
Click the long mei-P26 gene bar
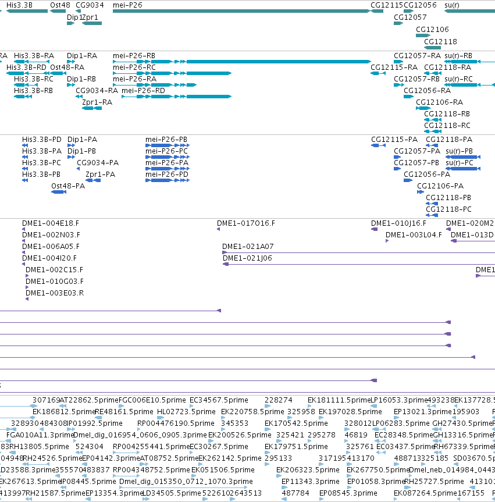point(241,11)
